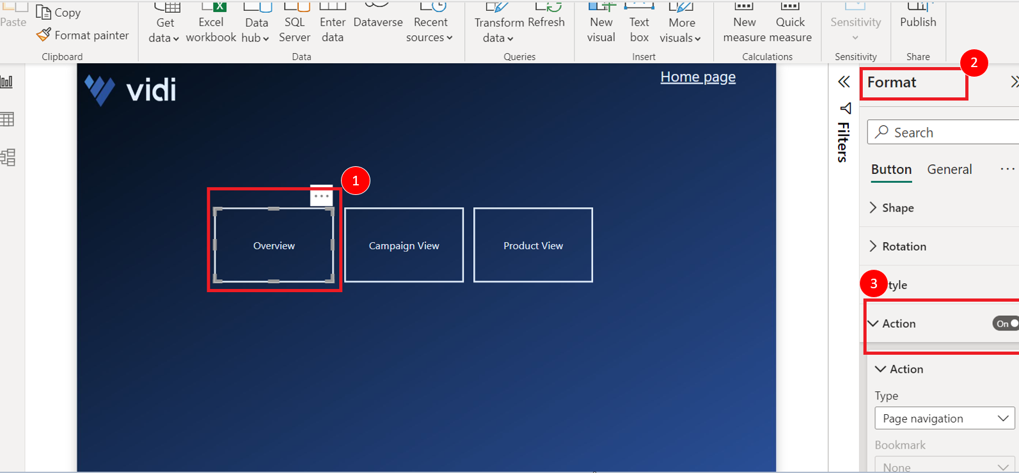Collapse the inner Action subsection

(899, 369)
